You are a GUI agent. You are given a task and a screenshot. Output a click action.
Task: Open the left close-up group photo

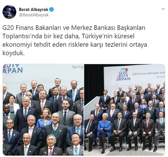43,110
